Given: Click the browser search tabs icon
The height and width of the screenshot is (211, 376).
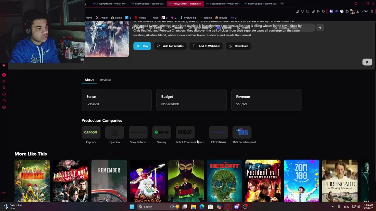Looking at the screenshot, I should [356, 4].
